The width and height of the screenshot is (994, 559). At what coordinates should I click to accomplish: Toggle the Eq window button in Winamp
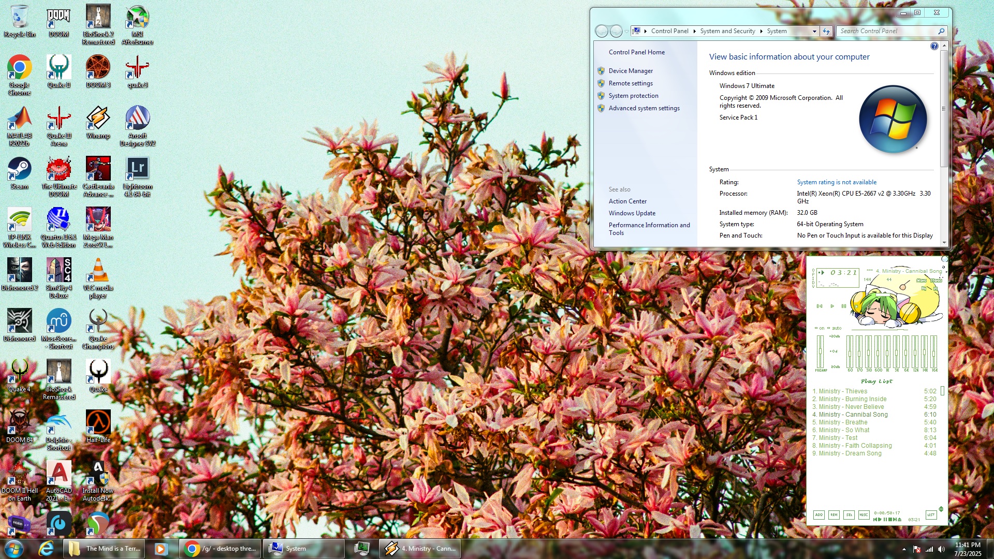pyautogui.click(x=924, y=288)
